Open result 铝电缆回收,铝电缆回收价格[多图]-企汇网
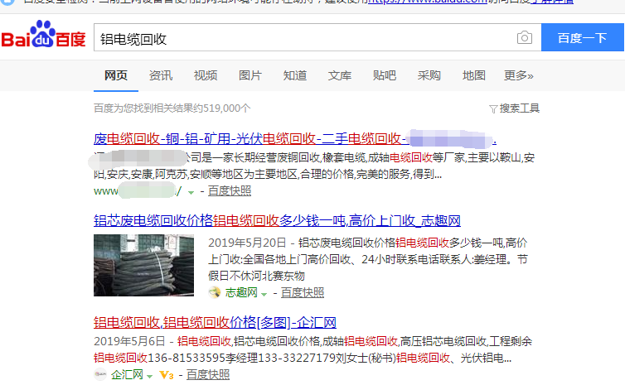 coord(215,323)
